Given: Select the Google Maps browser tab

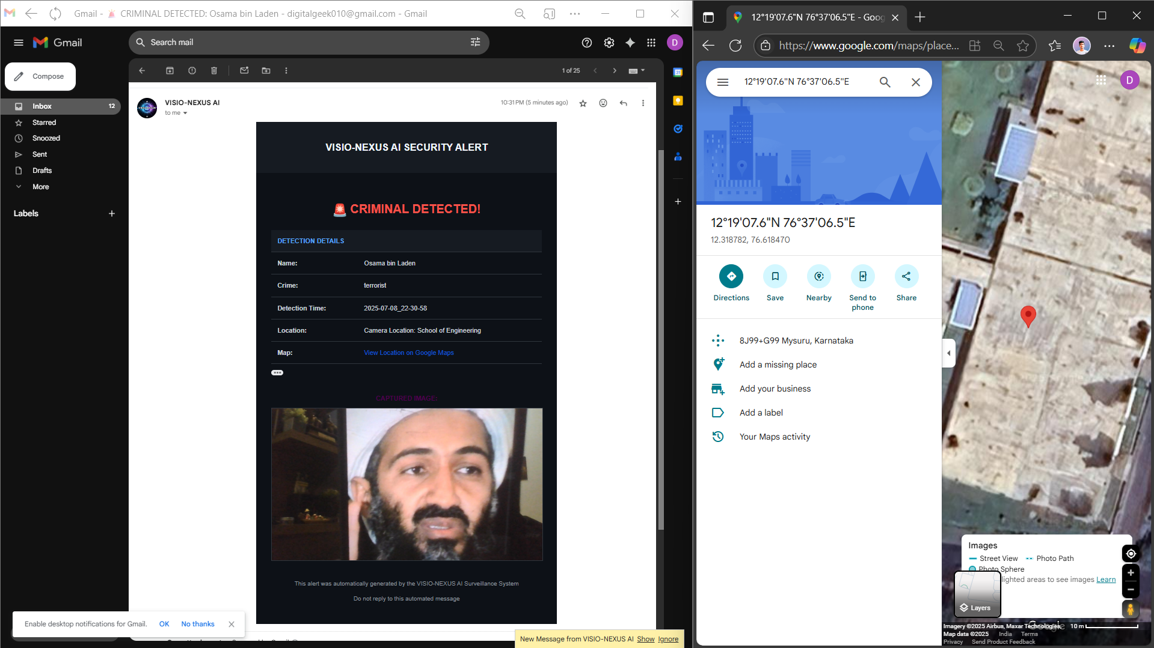Looking at the screenshot, I should click(x=815, y=17).
